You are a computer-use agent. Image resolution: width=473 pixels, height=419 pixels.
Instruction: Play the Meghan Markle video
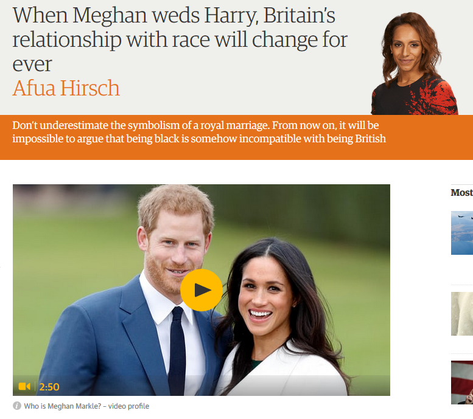point(201,290)
